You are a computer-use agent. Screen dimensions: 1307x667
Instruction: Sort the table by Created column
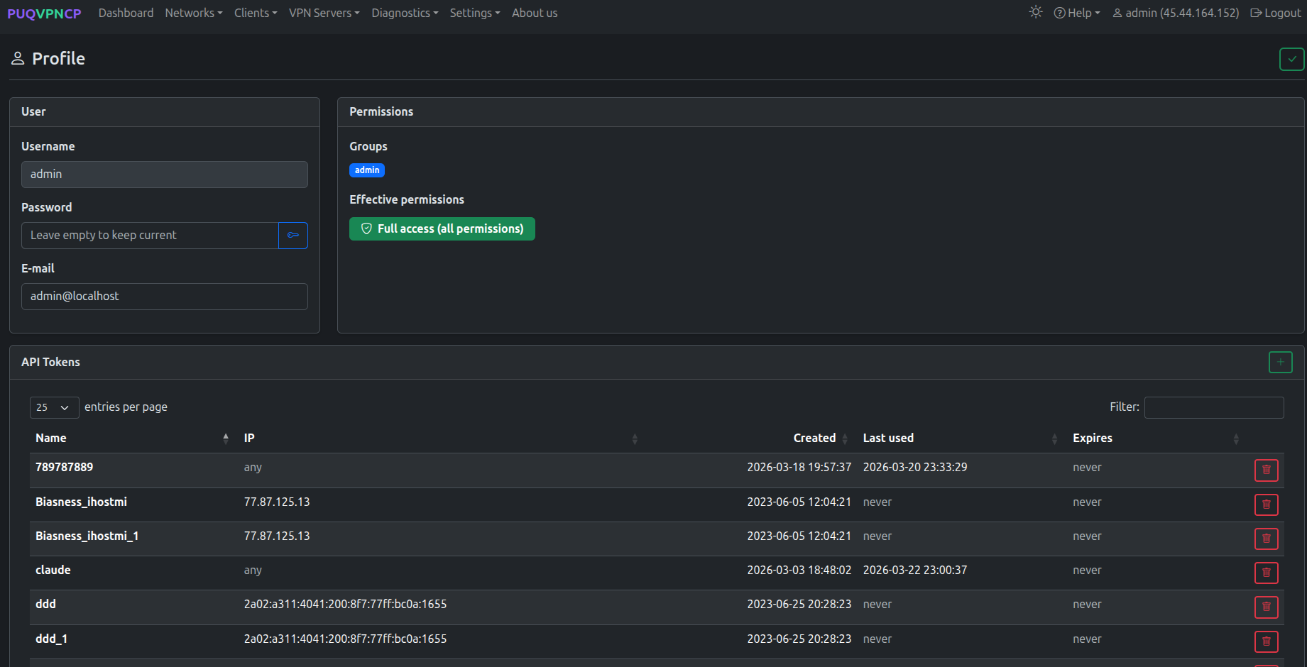814,438
